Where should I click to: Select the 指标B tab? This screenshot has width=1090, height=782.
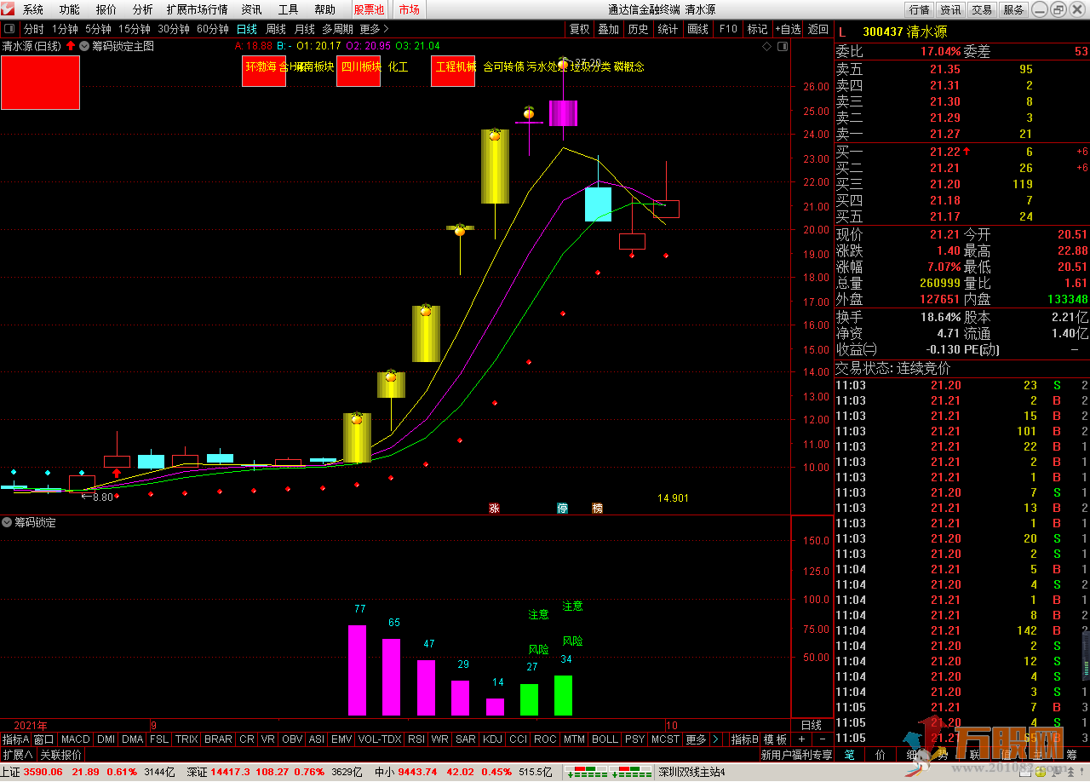point(744,739)
